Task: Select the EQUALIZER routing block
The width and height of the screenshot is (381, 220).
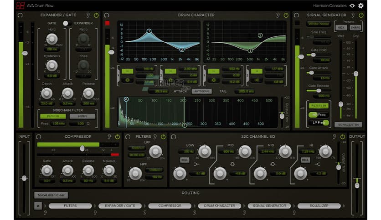Action: click(319, 206)
